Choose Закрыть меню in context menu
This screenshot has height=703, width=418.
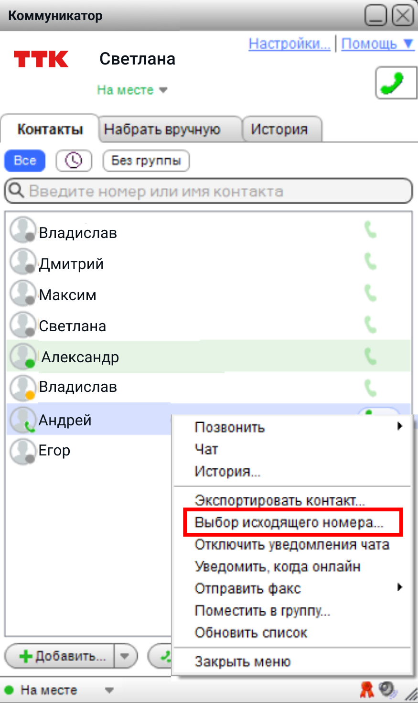(x=243, y=662)
